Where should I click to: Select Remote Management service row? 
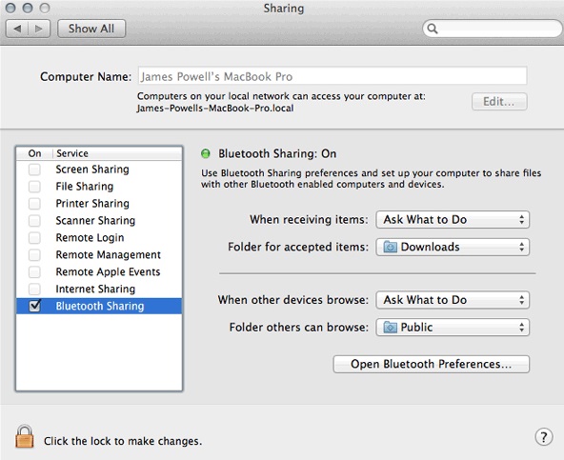tap(99, 254)
